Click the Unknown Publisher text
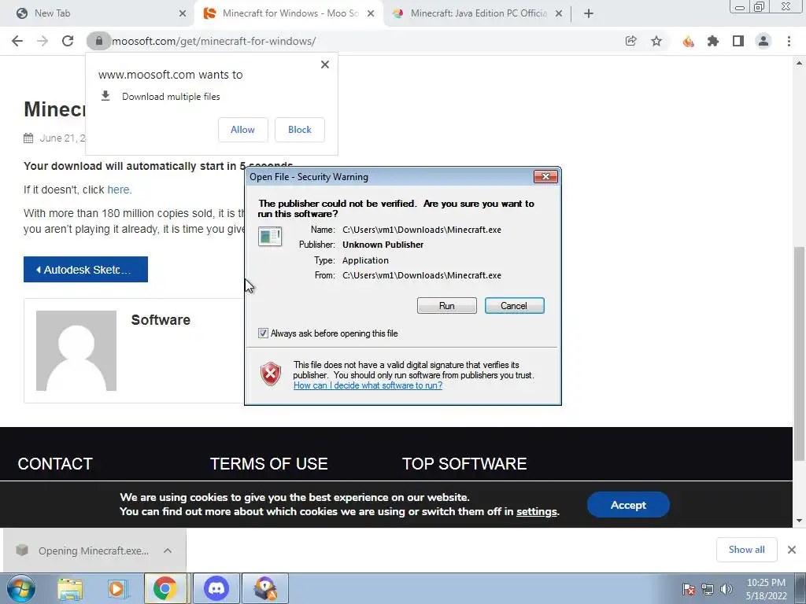 point(383,245)
